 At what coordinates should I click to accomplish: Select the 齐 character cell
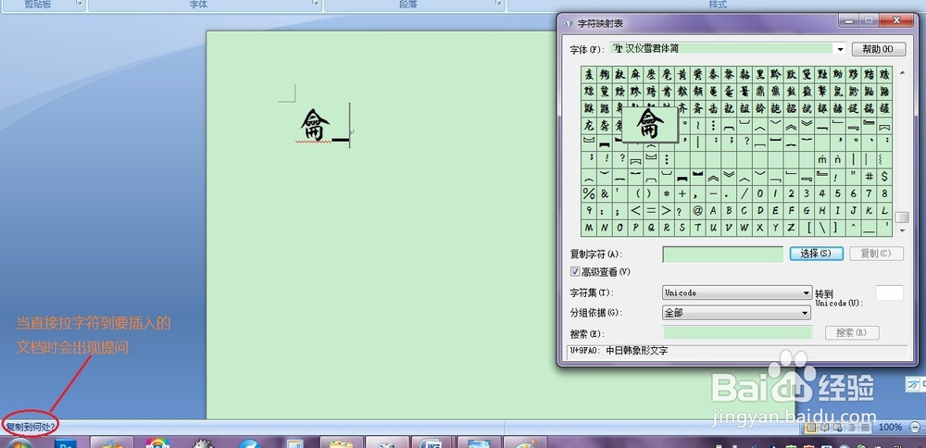click(x=682, y=108)
